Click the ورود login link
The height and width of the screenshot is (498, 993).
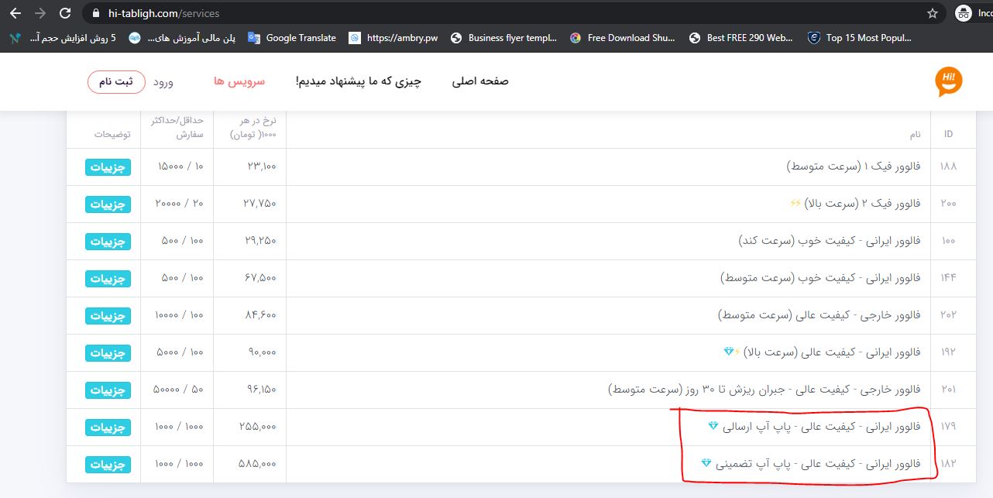(163, 81)
